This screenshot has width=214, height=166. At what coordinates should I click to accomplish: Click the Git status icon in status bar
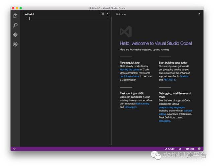coord(14,149)
